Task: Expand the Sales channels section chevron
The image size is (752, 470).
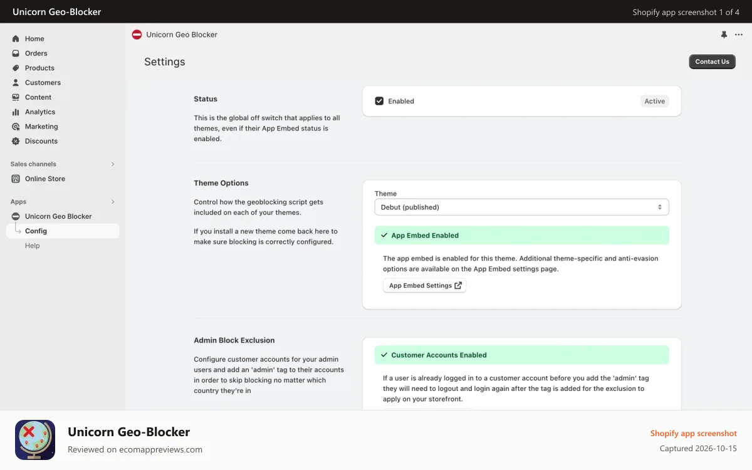Action: (x=113, y=164)
